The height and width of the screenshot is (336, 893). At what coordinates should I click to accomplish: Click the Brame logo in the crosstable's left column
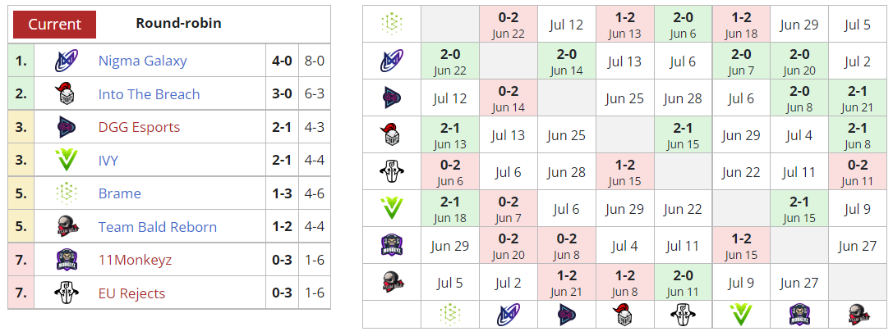[x=391, y=24]
